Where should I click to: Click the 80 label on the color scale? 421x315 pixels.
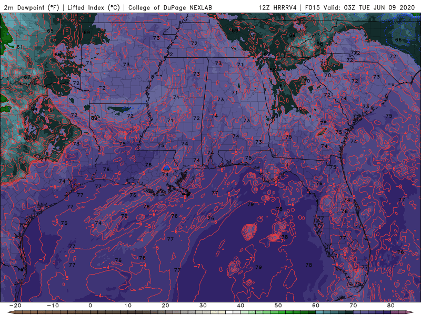391,306
